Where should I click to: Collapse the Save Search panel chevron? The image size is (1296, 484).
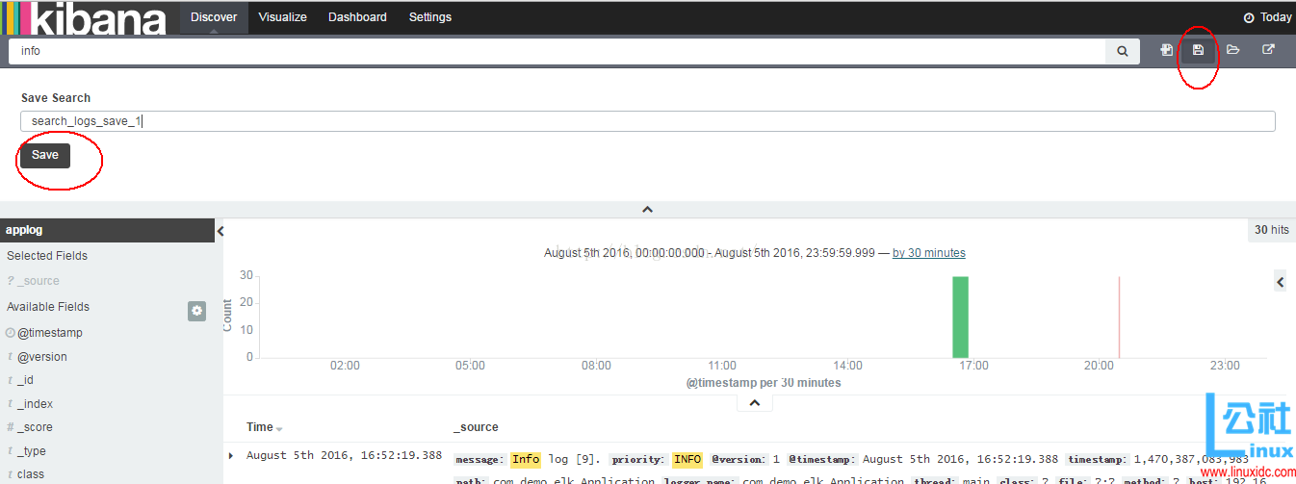(647, 209)
